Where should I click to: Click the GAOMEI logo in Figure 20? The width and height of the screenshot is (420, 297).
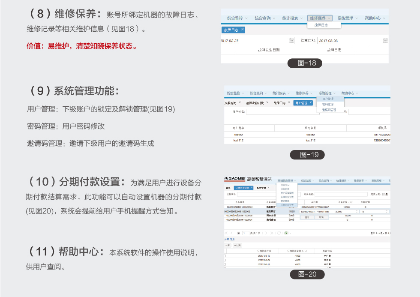click(235, 180)
